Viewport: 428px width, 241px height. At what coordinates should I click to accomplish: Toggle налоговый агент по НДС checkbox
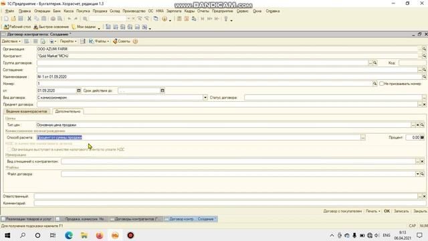[9, 149]
